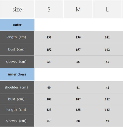The width and height of the screenshot is (123, 127).
Task: Select the M size column header
Action: pyautogui.click(x=78, y=9)
